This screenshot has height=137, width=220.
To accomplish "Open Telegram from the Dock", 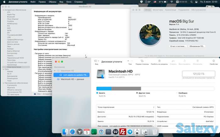I will tap(130, 132).
